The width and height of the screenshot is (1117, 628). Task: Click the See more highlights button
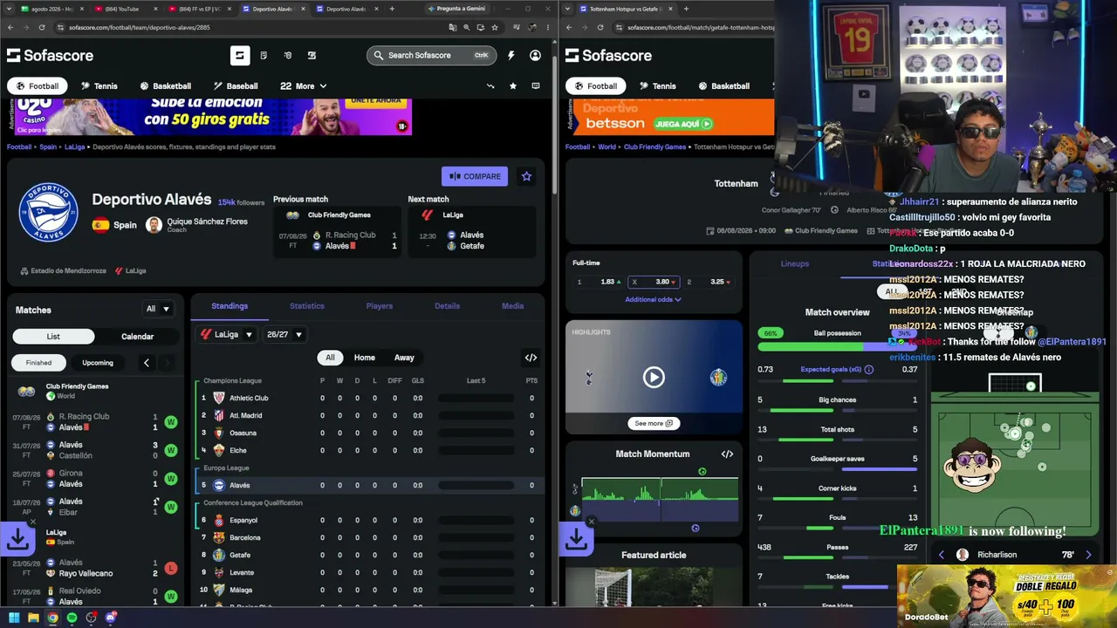click(x=654, y=423)
